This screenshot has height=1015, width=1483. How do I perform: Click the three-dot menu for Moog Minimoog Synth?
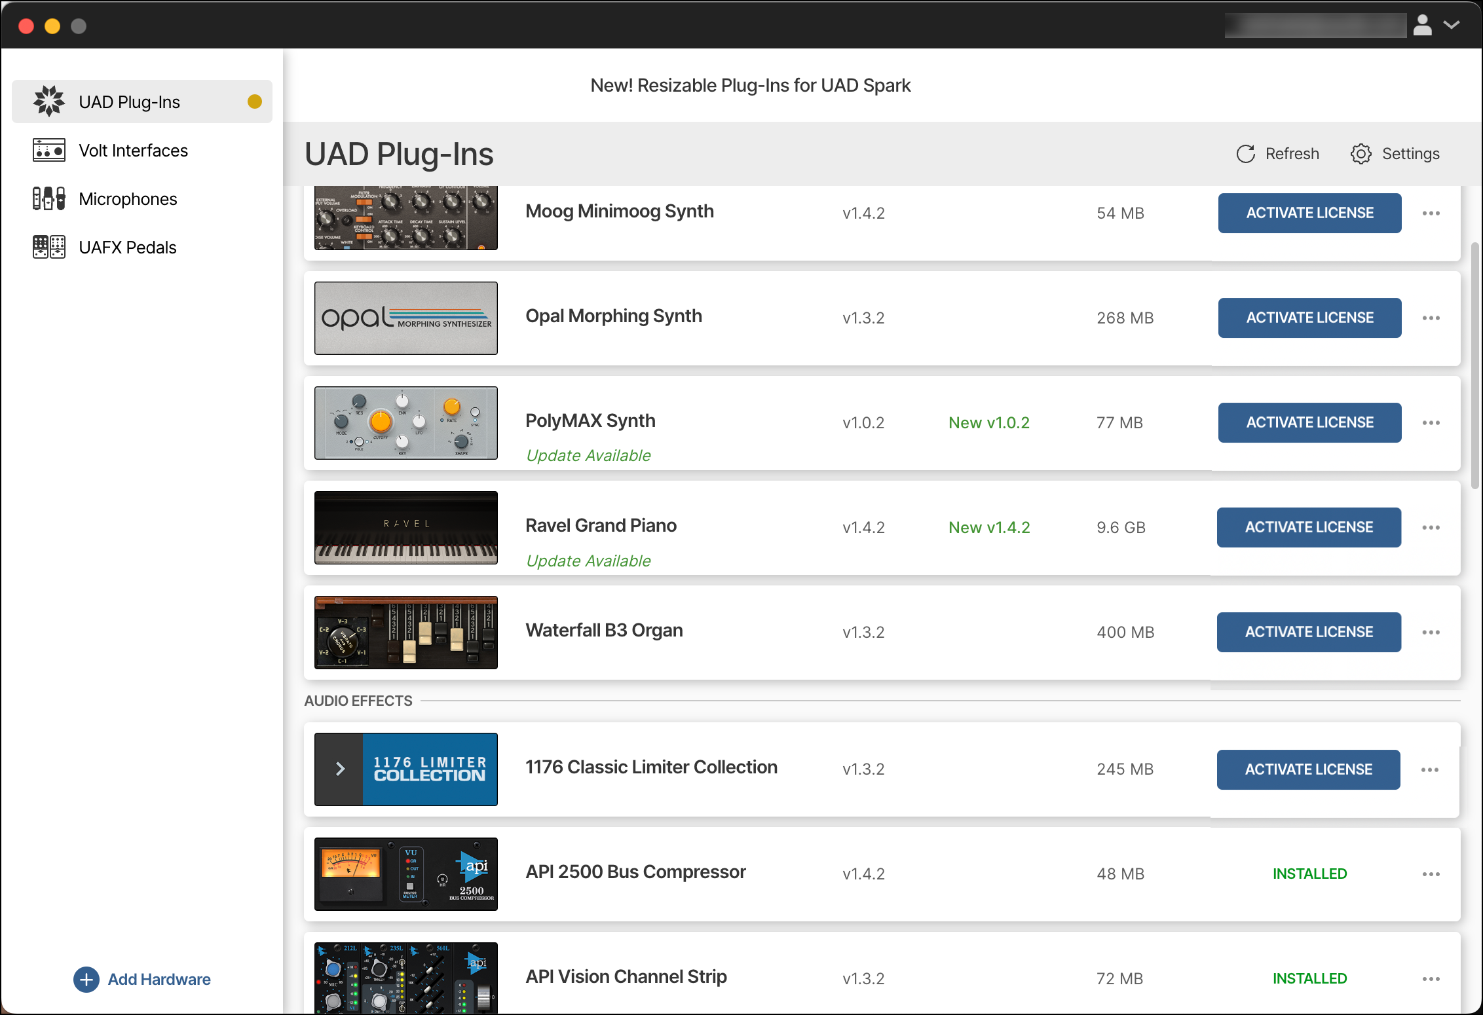point(1431,213)
